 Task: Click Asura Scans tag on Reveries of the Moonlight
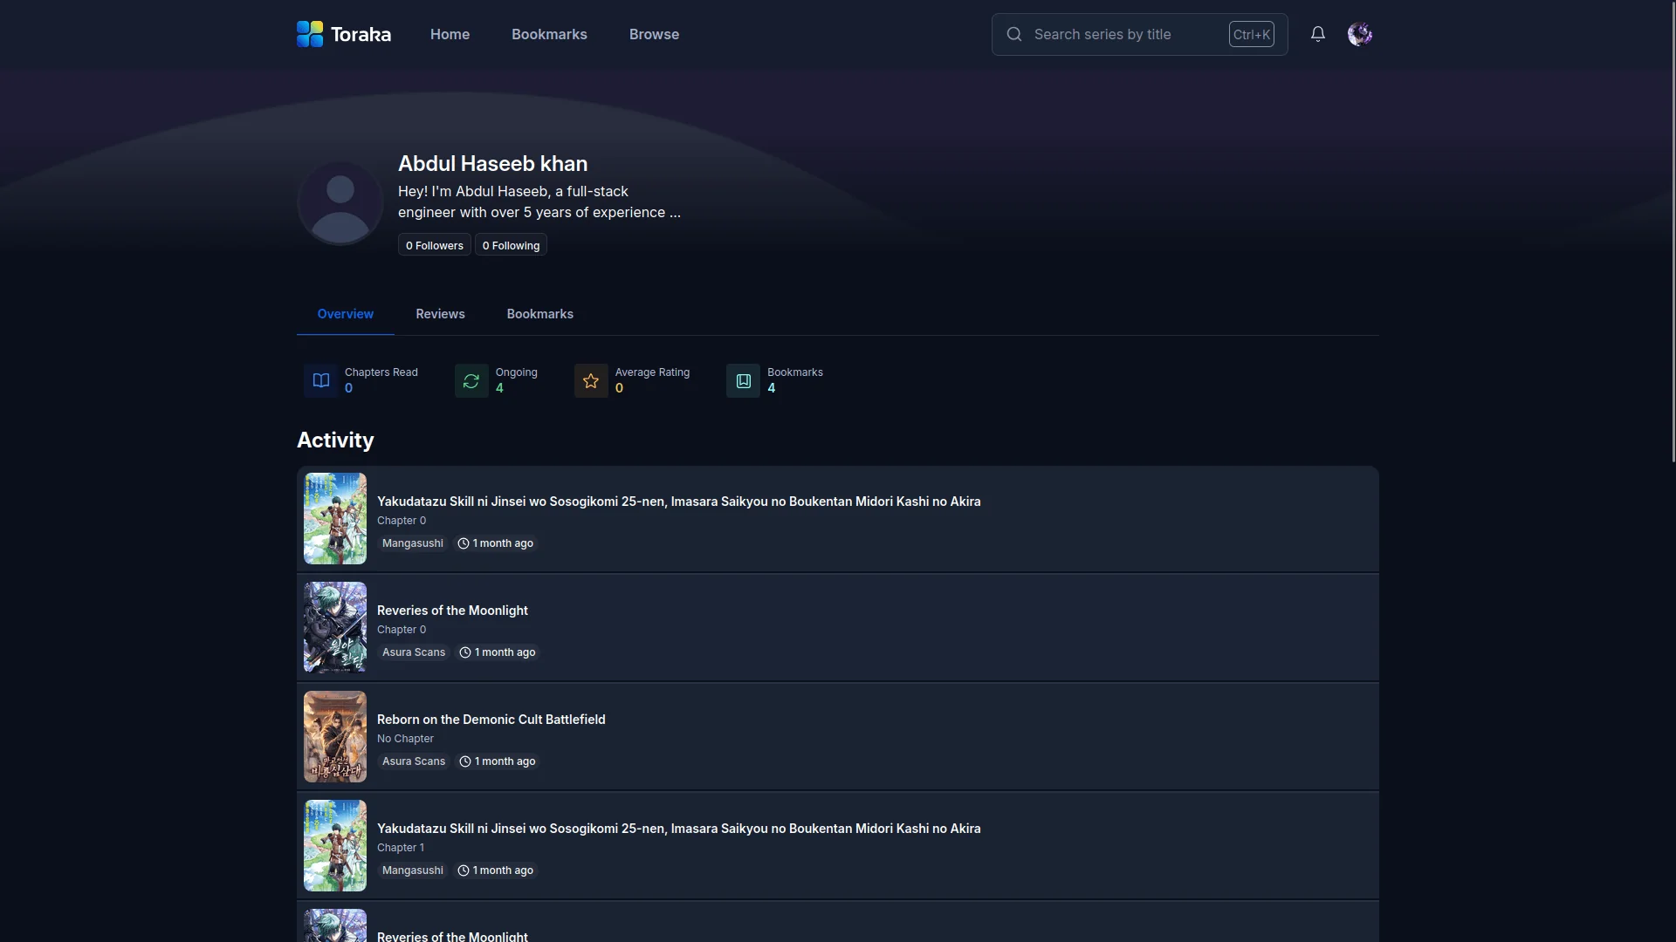click(x=414, y=652)
